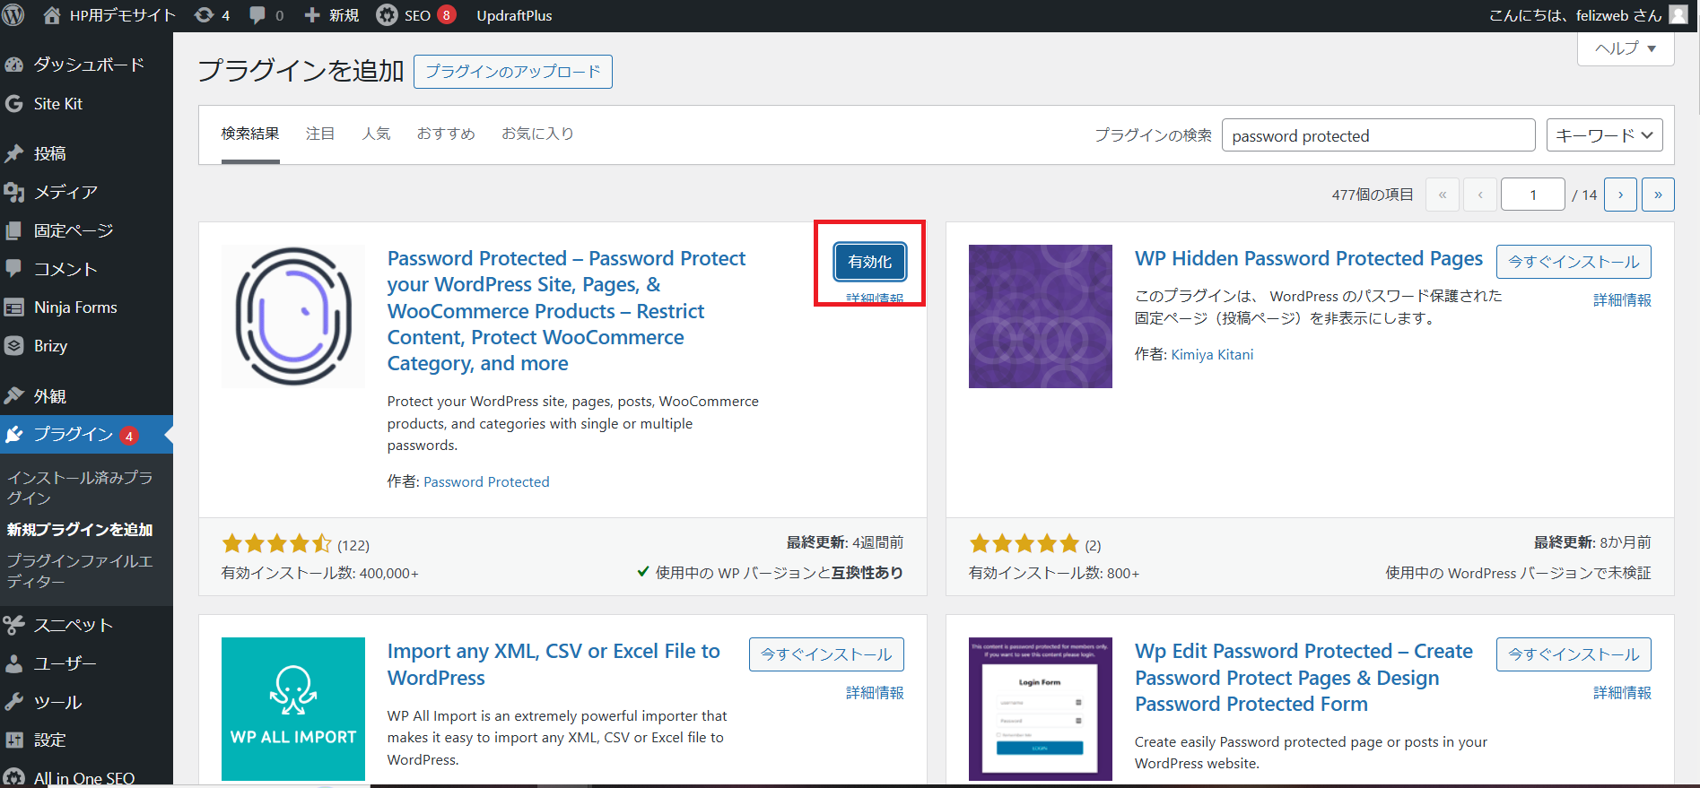Open Import any XML, CSV title link
The width and height of the screenshot is (1700, 788).
554,664
